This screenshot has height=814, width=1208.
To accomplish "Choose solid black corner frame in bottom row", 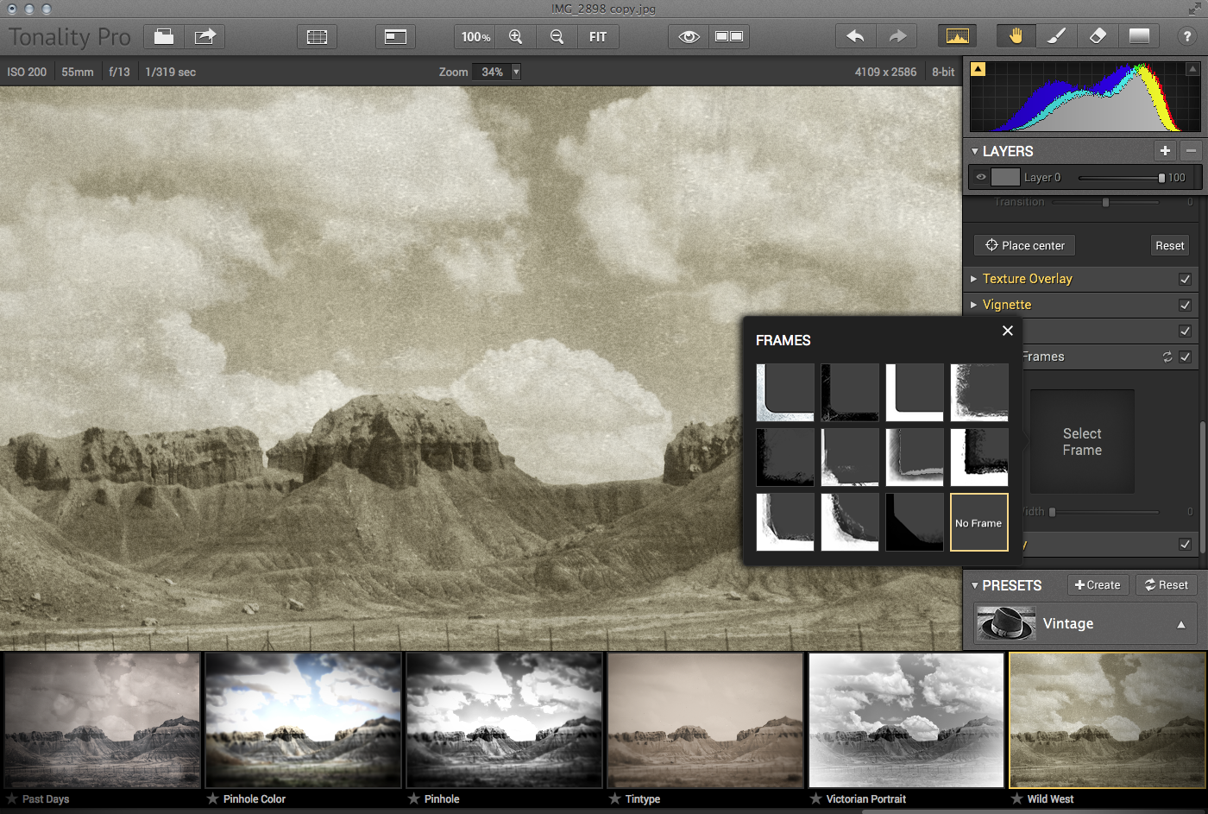I will coord(915,522).
